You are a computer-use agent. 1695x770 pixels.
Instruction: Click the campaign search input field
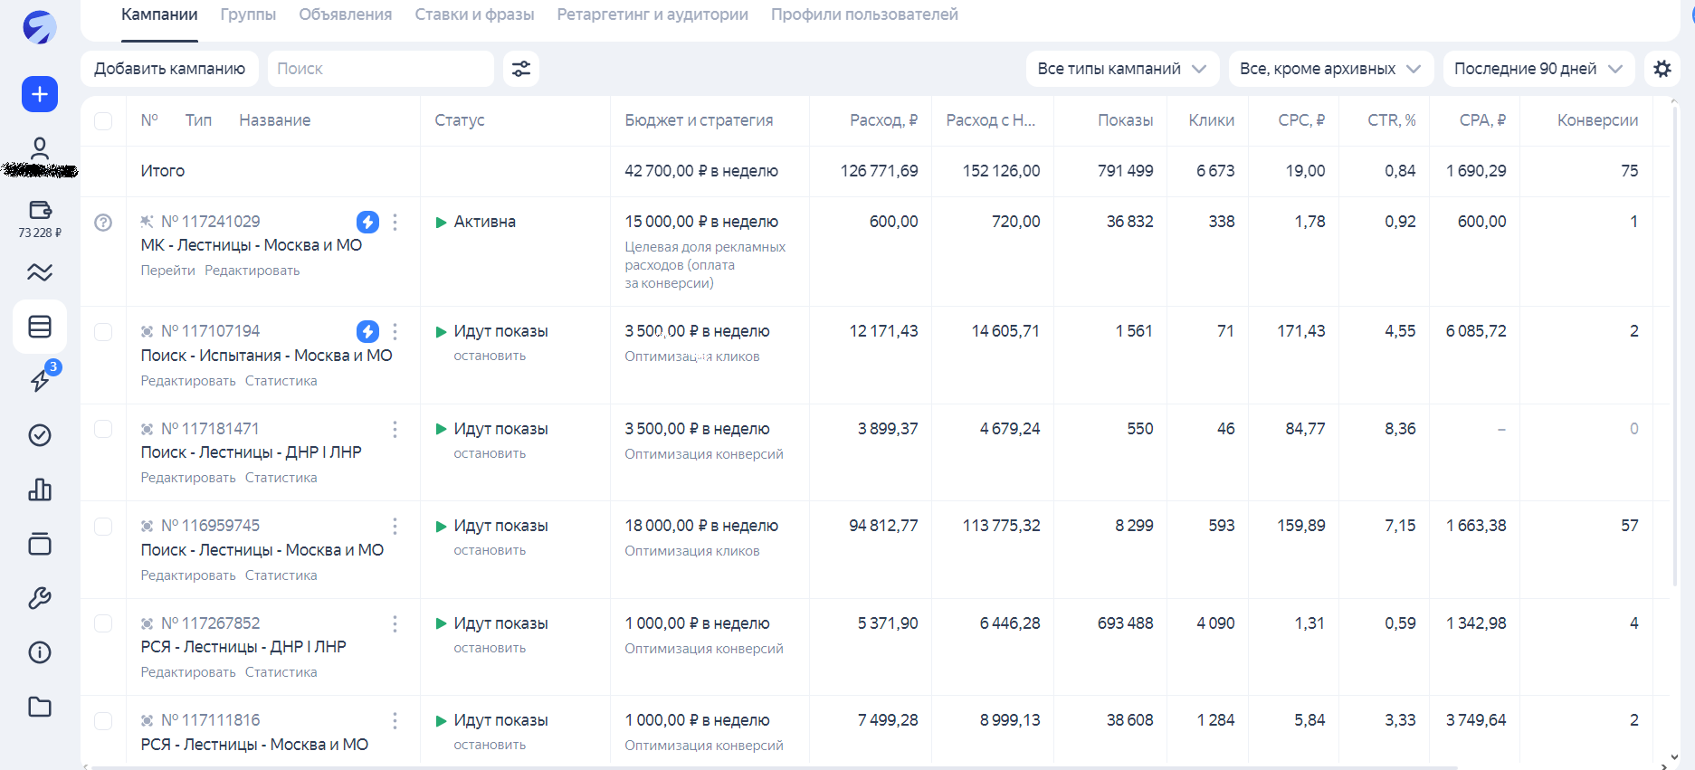pyautogui.click(x=380, y=69)
